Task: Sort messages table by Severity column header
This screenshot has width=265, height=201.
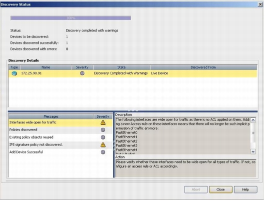Action: tap(103, 117)
